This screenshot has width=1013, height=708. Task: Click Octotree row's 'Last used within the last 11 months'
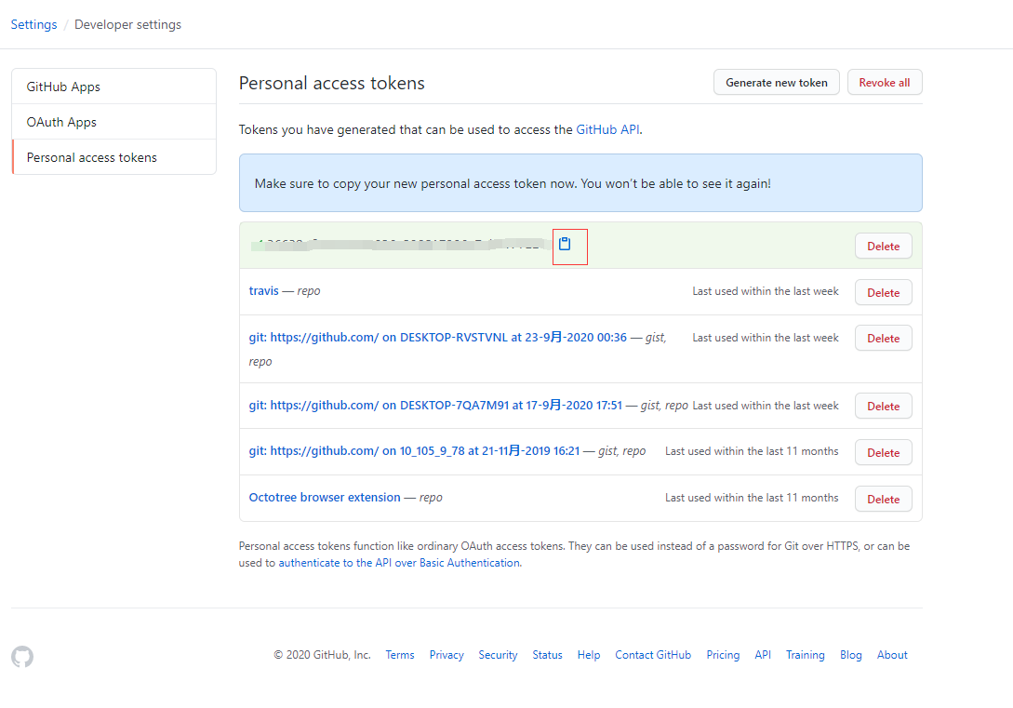coord(752,498)
